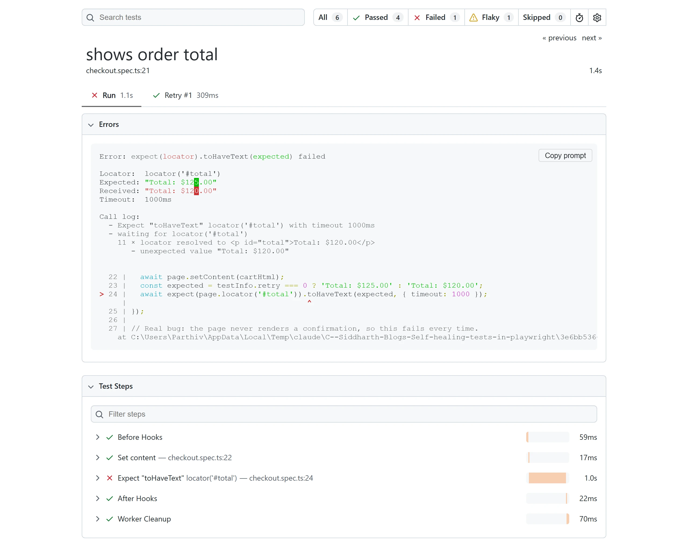Click the 'shows order total' title
The height and width of the screenshot is (543, 688).
pos(152,54)
